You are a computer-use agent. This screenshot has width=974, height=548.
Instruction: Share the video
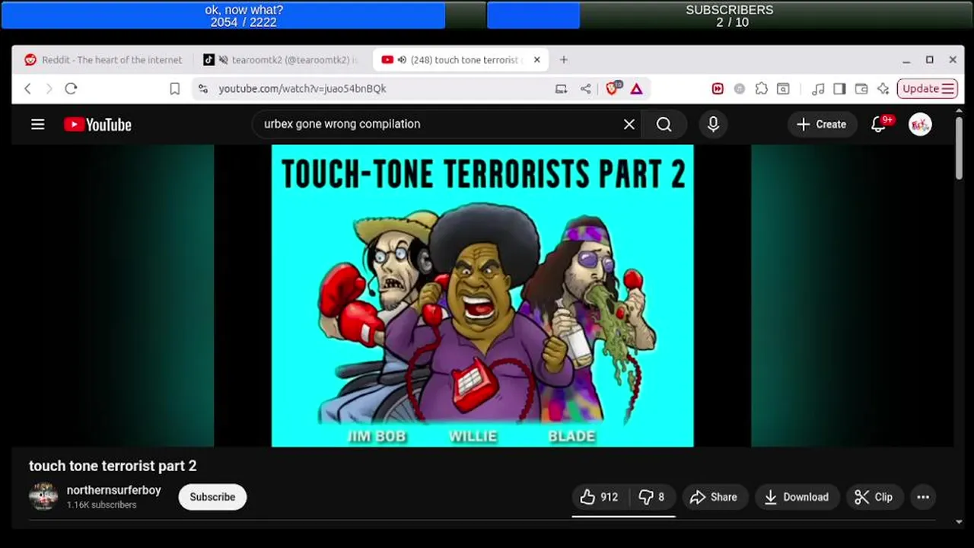[715, 497]
